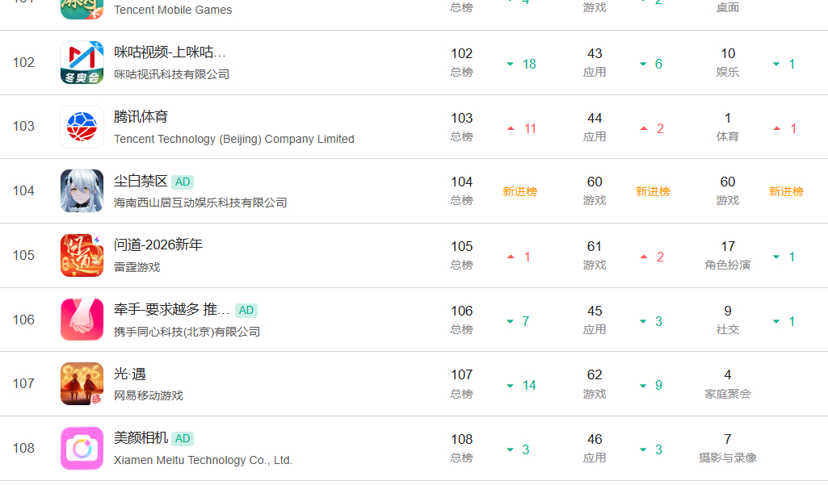The image size is (828, 485).
Task: Open the 腾讯体育 basketball icon
Action: click(82, 127)
